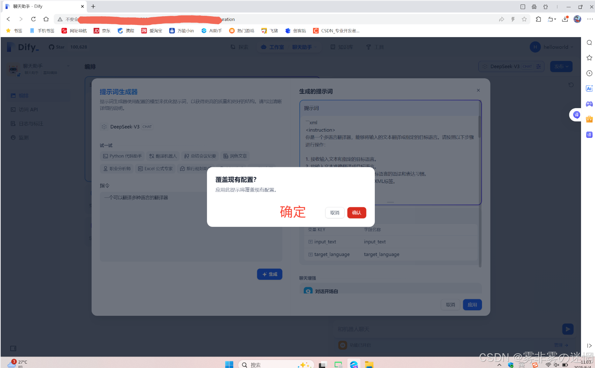This screenshot has height=368, width=595.
Task: Click browser back arrow
Action: click(8, 19)
